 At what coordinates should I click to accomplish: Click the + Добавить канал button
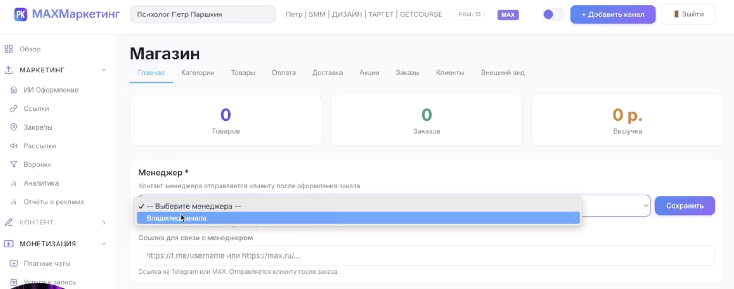click(x=613, y=14)
